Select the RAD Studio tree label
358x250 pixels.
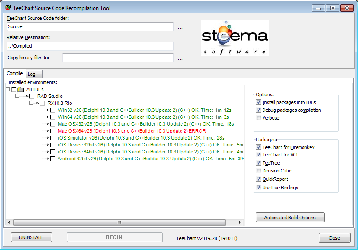click(x=50, y=96)
